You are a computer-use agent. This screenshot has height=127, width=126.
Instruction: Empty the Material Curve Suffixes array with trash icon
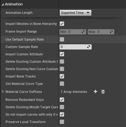[103, 92]
